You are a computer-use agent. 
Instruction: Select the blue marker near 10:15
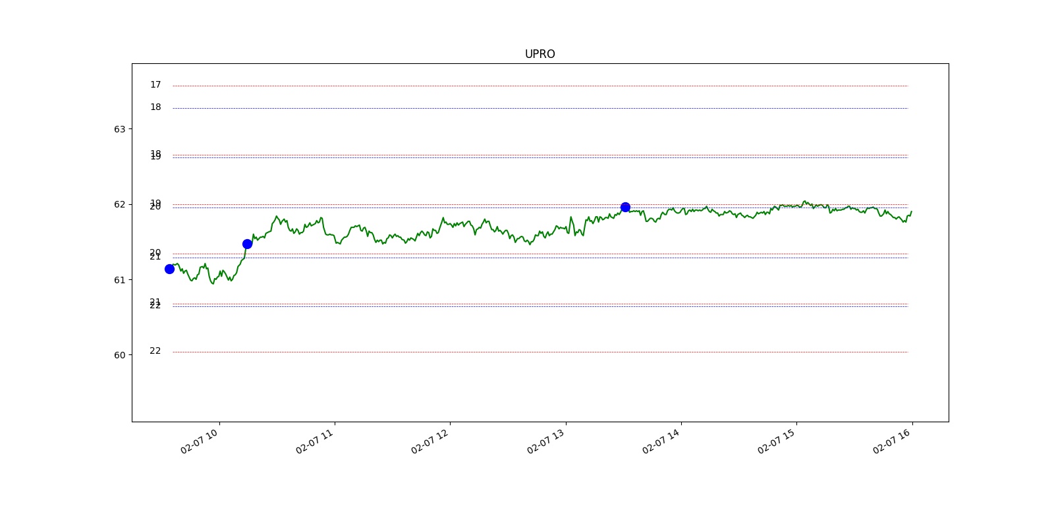247,244
